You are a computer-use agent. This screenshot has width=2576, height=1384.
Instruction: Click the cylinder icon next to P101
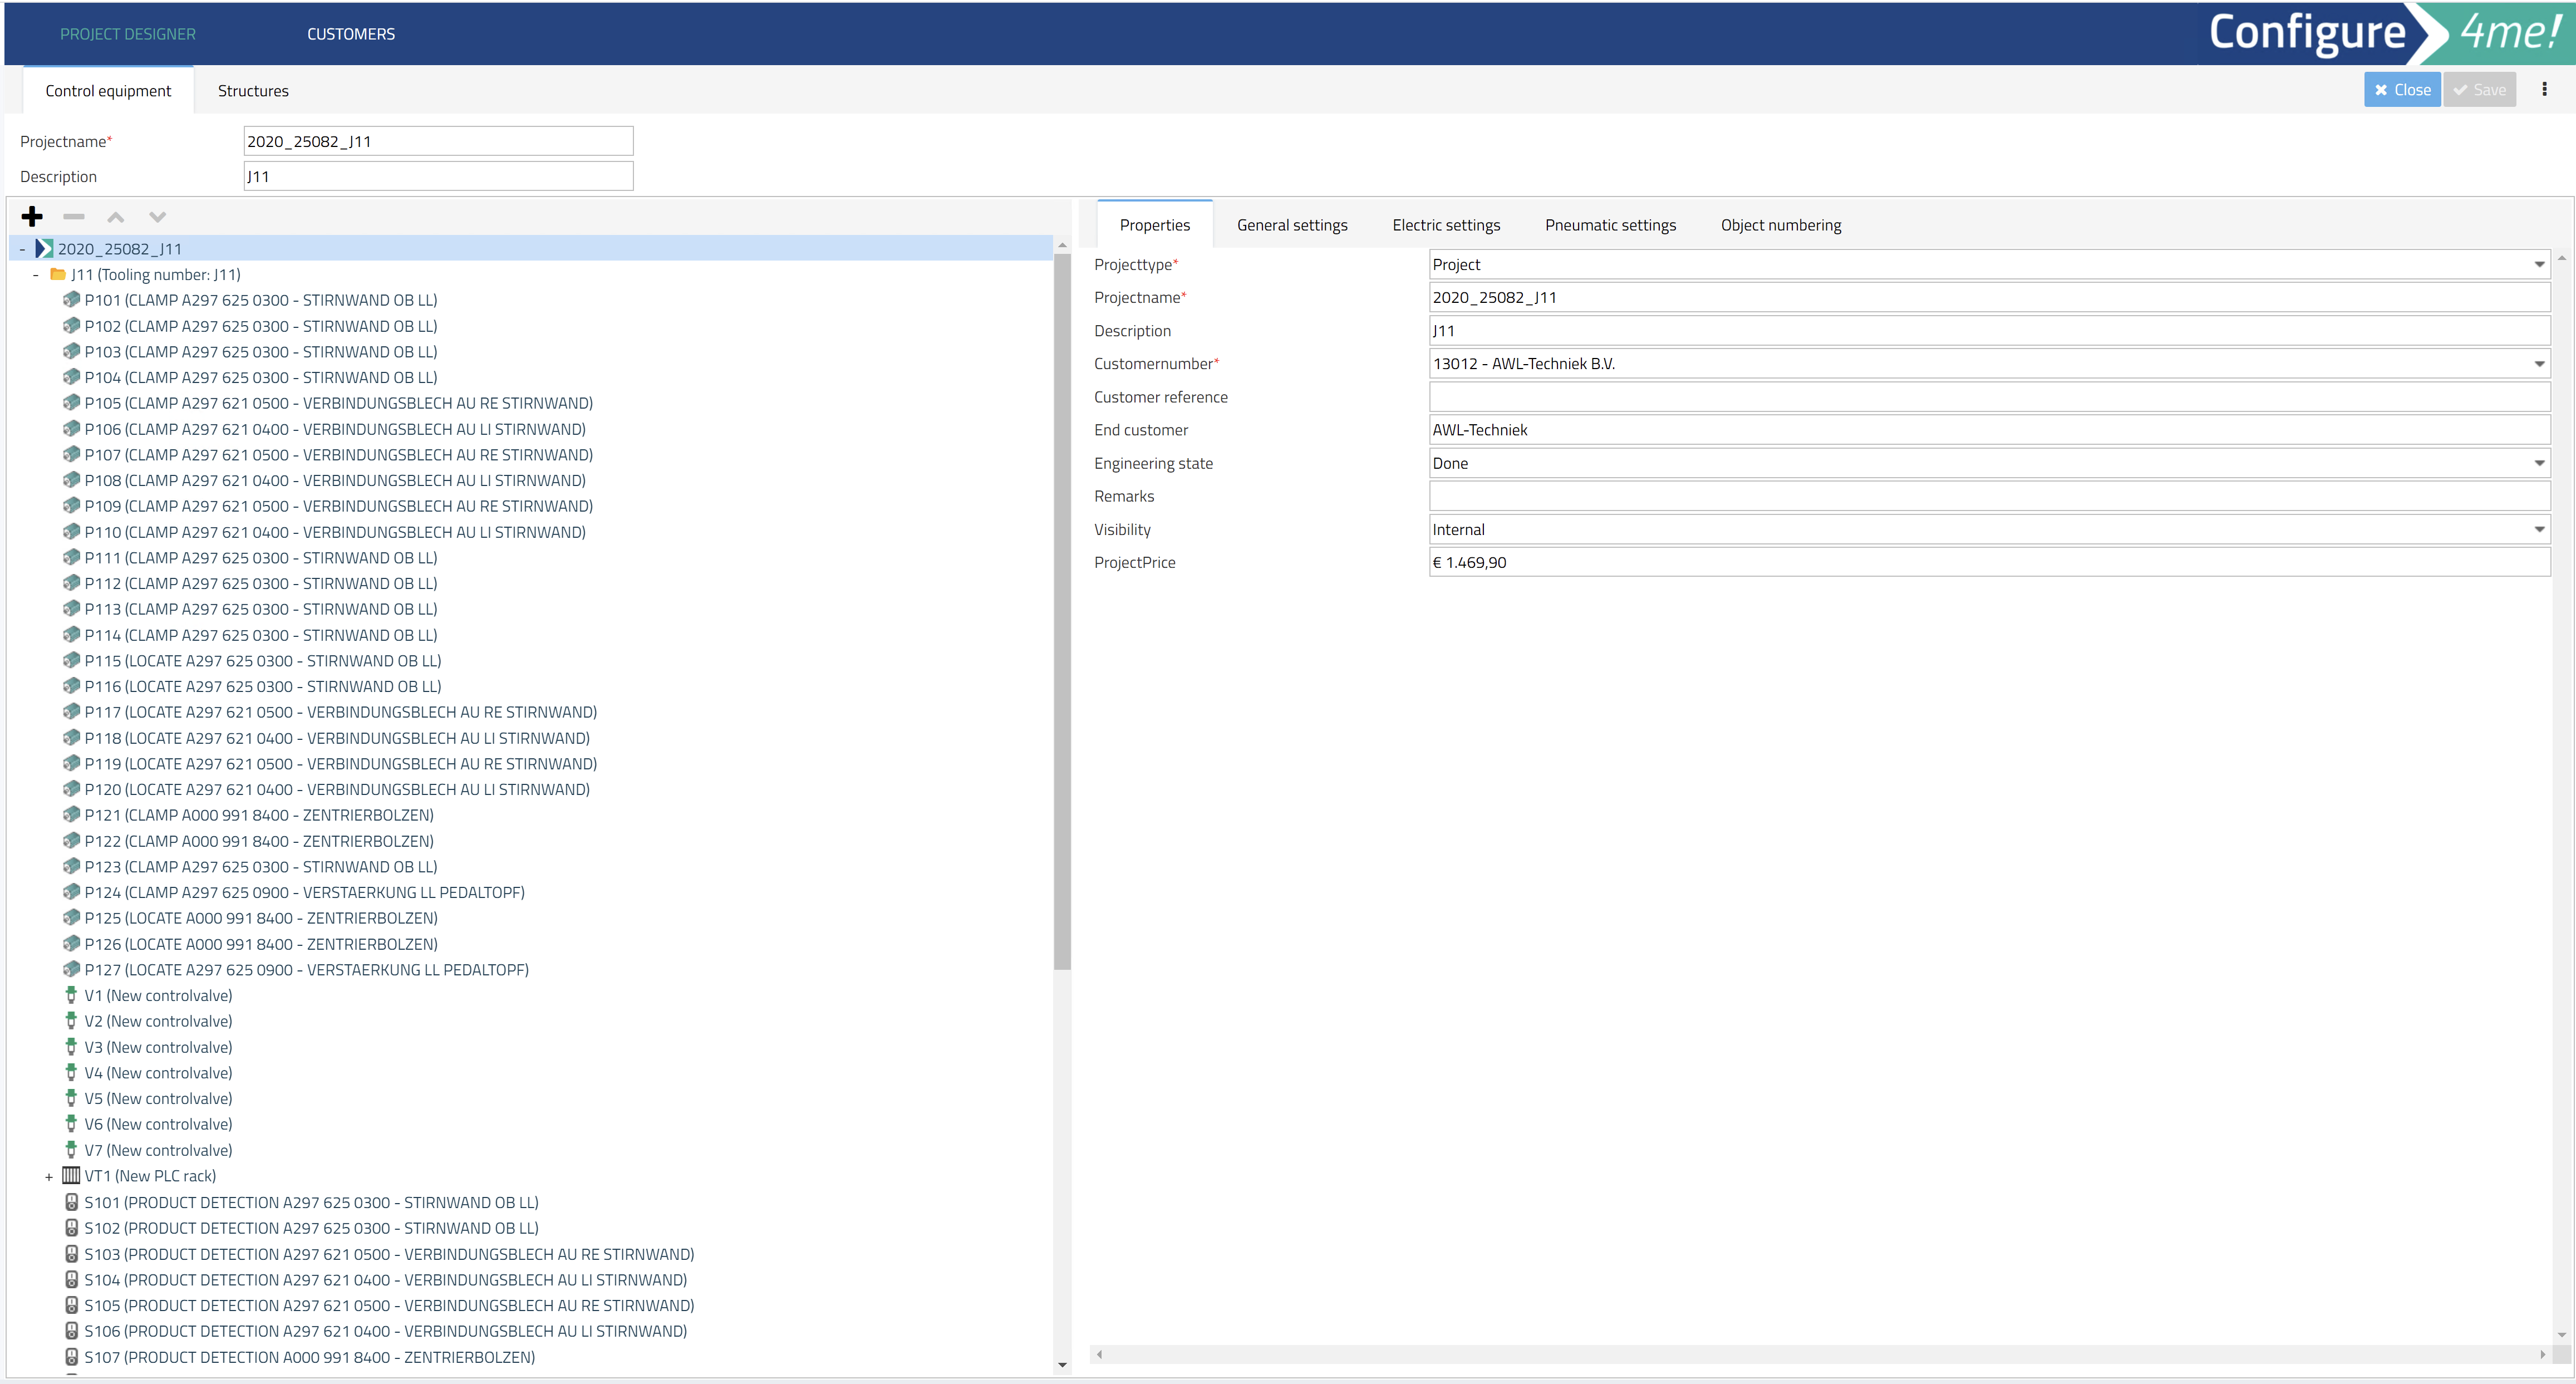tap(71, 299)
